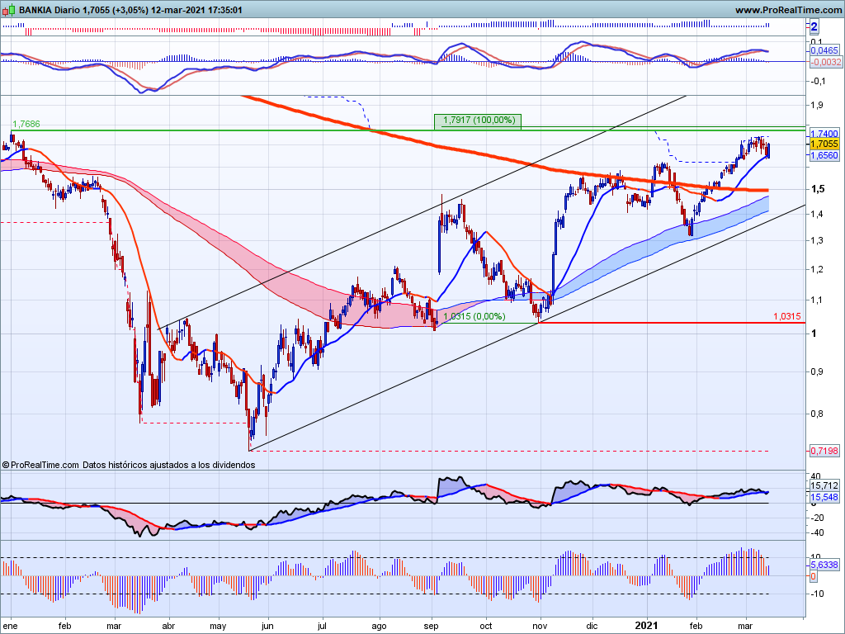
Task: Click the yellow 1,7055 current price tag
Action: 824,144
